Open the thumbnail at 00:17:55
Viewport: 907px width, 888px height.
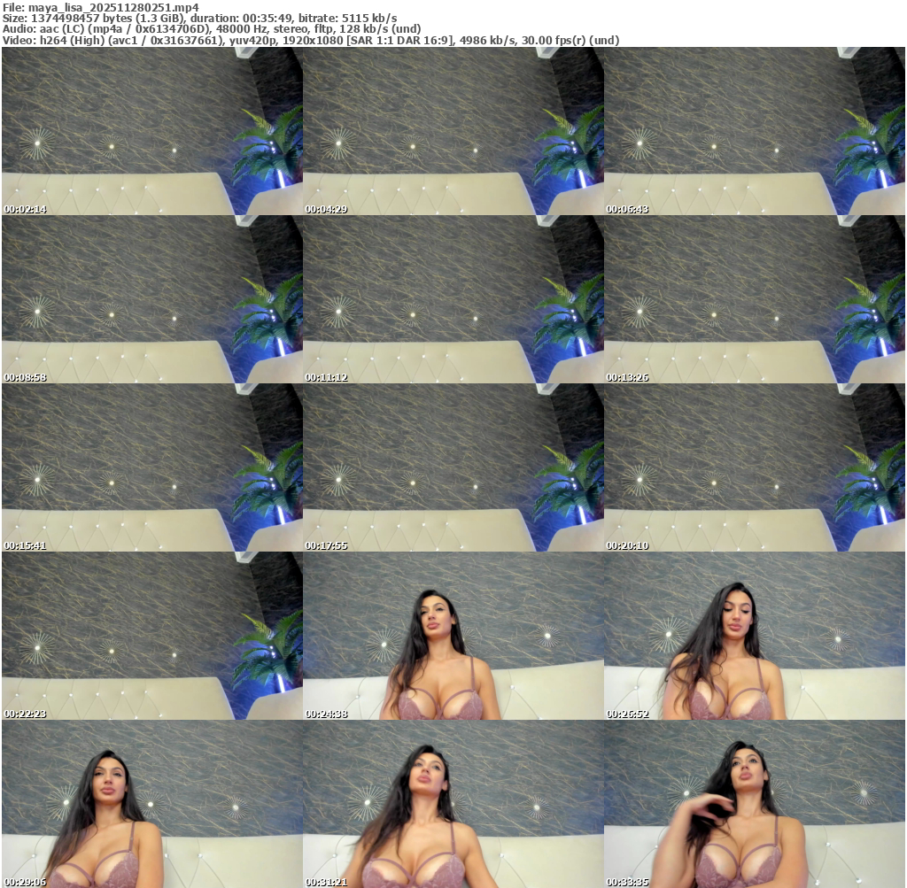[x=453, y=467]
